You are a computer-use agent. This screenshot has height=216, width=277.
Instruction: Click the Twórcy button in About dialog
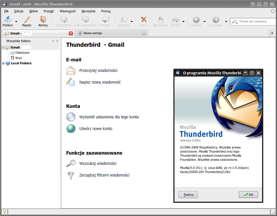(188, 195)
